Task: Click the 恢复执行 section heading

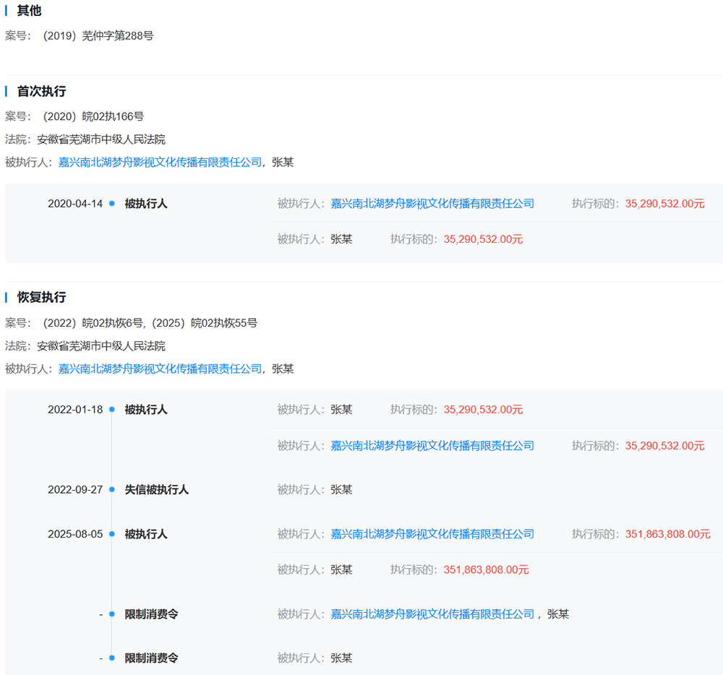Action: click(41, 298)
